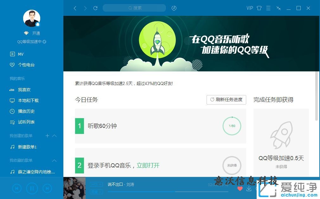Skip to the next song
The image size is (320, 199).
click(x=47, y=188)
